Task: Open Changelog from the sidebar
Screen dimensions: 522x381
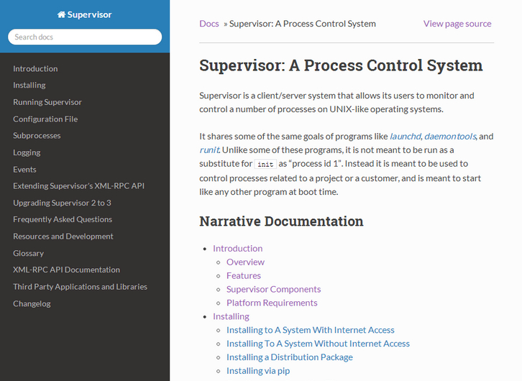Action: click(x=32, y=303)
